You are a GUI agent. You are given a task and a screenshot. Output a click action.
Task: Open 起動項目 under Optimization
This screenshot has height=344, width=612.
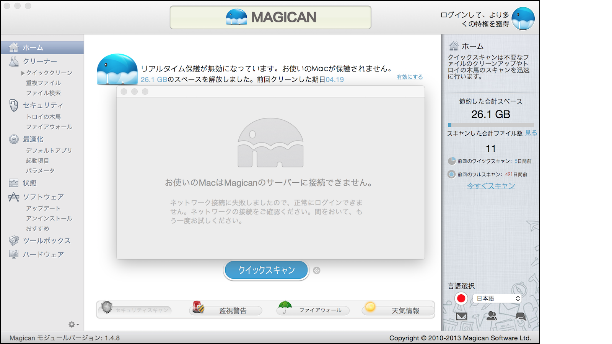pyautogui.click(x=37, y=161)
